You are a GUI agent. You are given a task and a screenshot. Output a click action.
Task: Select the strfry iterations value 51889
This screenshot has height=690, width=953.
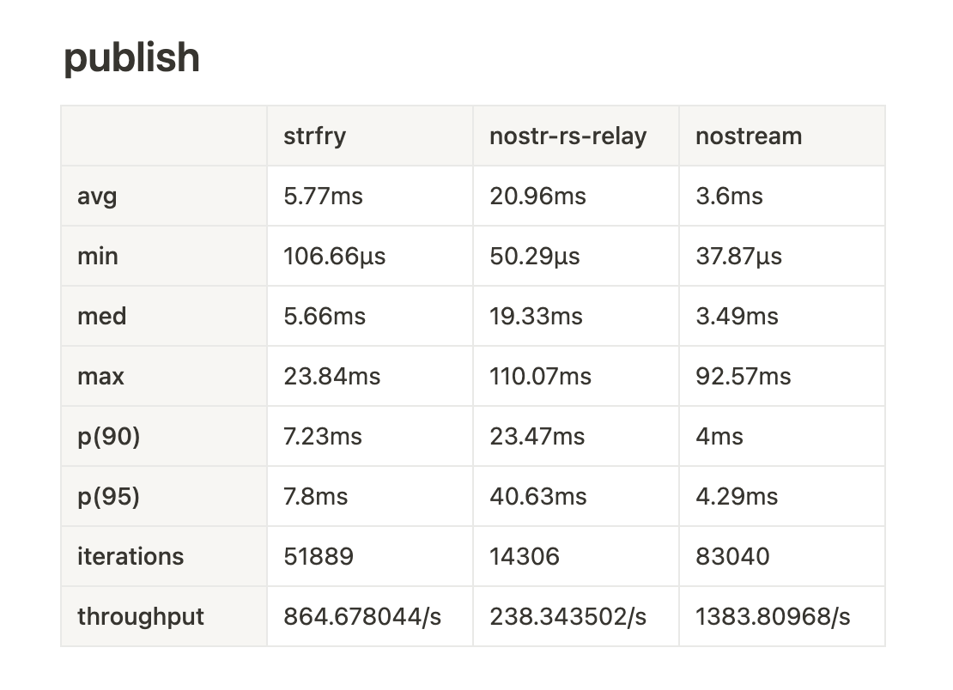point(318,556)
